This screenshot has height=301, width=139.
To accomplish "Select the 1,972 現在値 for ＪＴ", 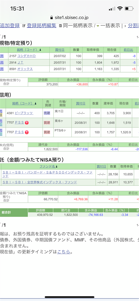I will (x=115, y=63).
